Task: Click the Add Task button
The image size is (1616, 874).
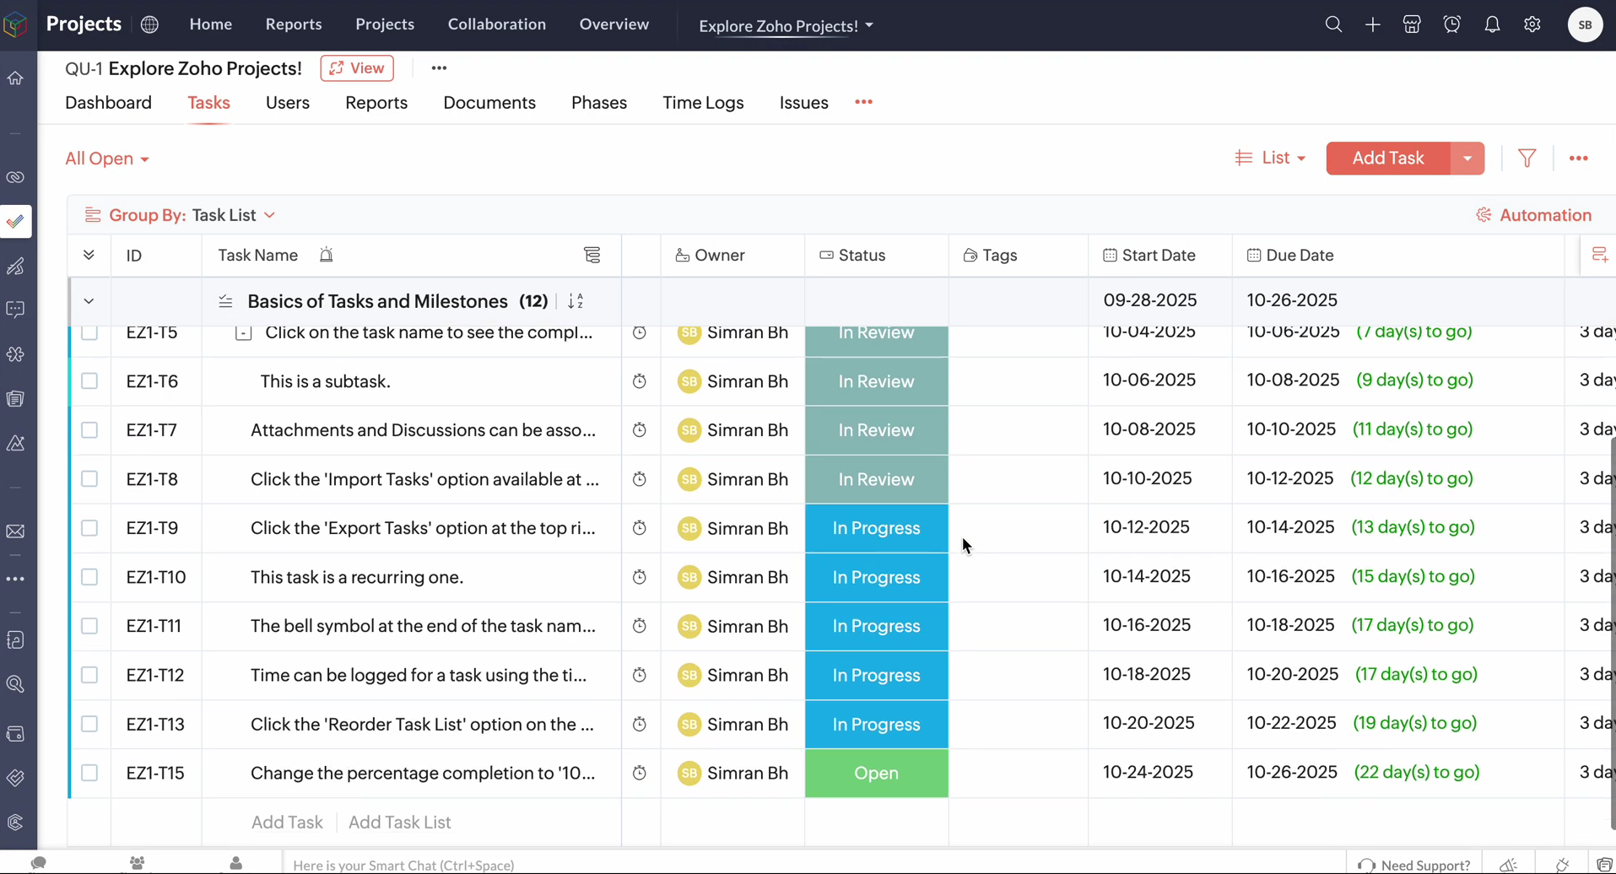Action: tap(1387, 158)
